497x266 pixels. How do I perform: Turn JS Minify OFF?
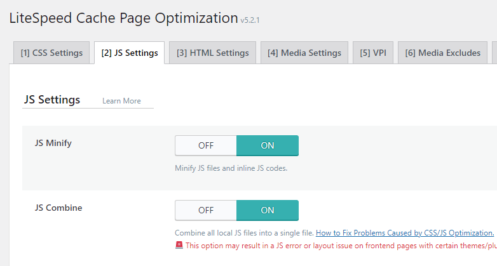(x=206, y=145)
